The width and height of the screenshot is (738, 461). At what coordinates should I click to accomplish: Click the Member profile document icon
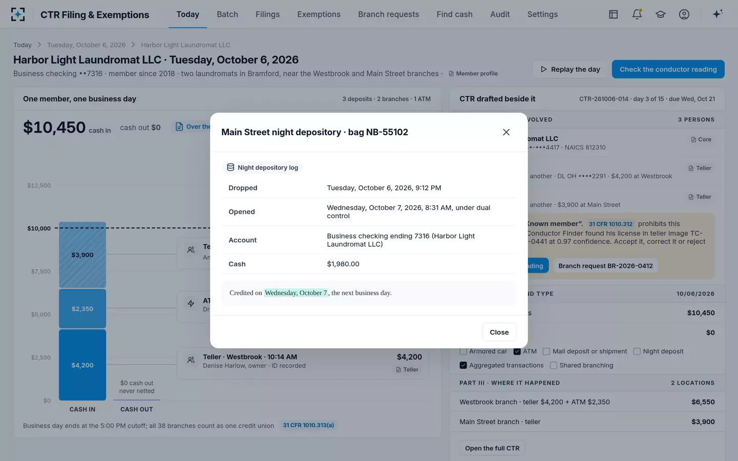click(x=451, y=74)
